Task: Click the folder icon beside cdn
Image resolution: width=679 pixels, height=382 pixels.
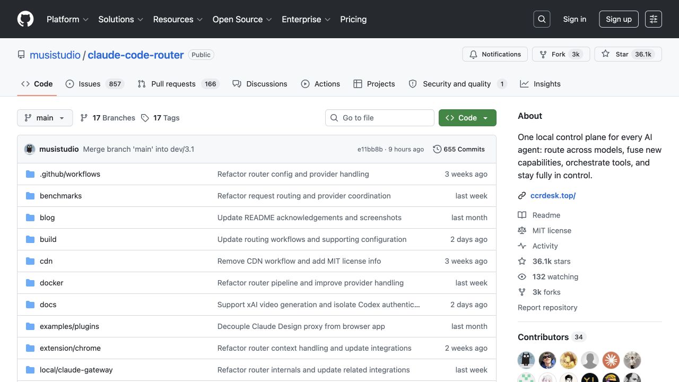Action: pos(30,261)
